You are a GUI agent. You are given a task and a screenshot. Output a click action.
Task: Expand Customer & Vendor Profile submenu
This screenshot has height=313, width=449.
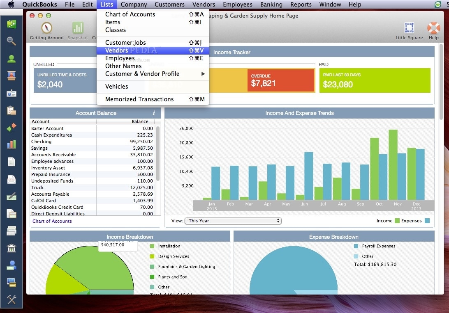coord(153,74)
